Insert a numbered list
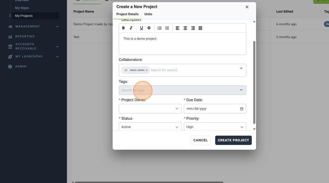The width and height of the screenshot is (329, 183). pyautogui.click(x=160, y=28)
